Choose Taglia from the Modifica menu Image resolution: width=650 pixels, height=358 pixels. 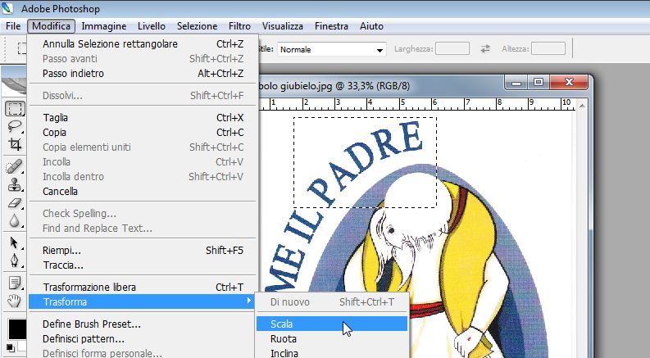click(x=143, y=118)
